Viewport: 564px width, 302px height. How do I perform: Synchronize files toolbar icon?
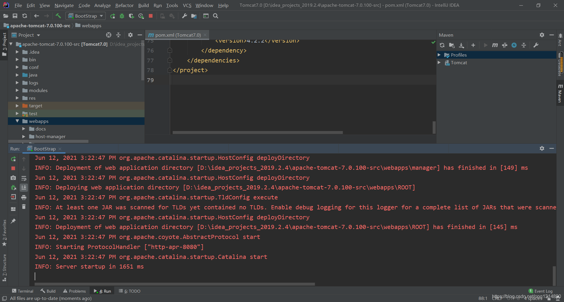[25, 16]
